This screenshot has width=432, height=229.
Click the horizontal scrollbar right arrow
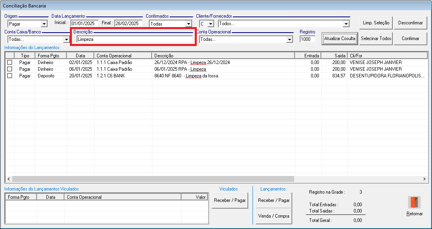coord(424,179)
